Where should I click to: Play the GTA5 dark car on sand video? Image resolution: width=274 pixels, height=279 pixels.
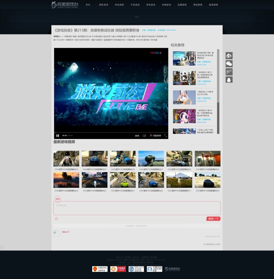point(208,180)
